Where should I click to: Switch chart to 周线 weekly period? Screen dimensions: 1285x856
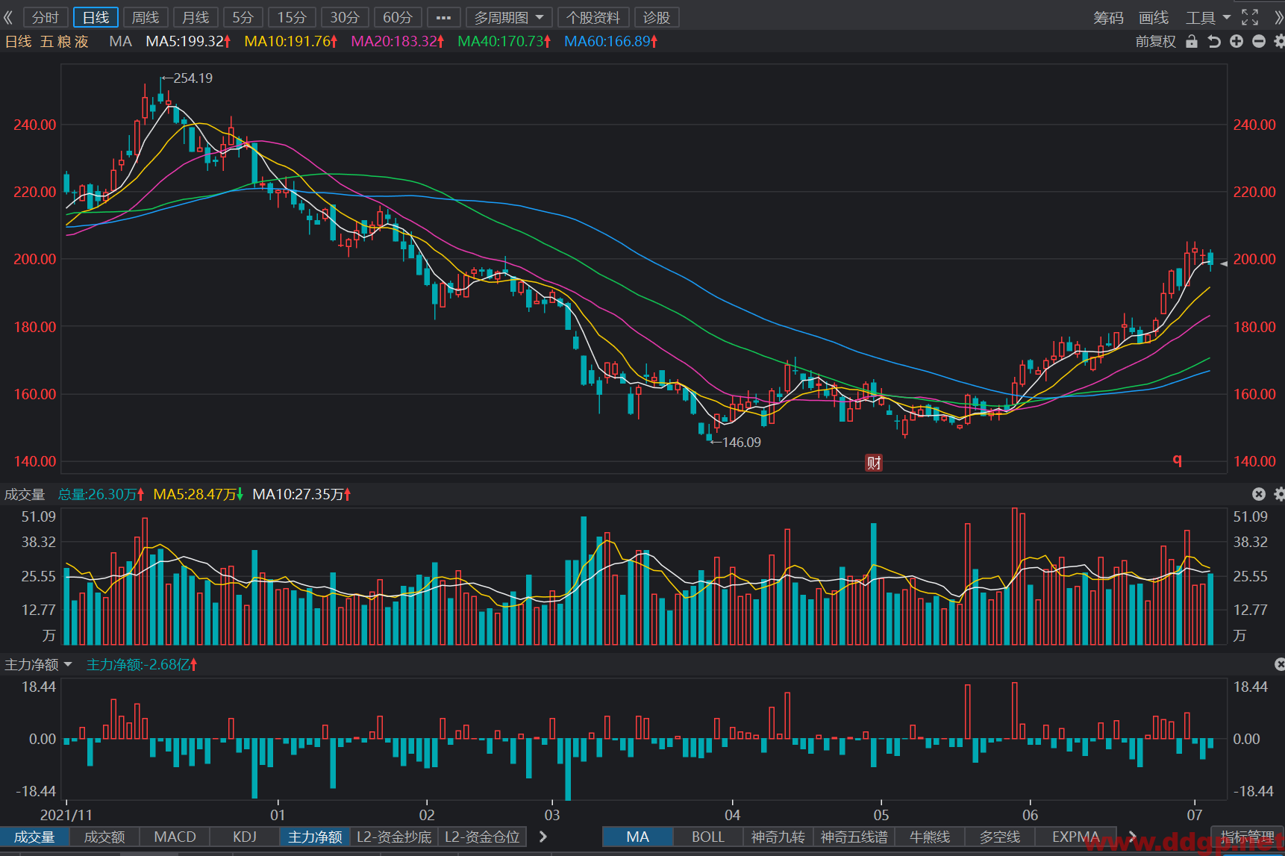[x=146, y=17]
